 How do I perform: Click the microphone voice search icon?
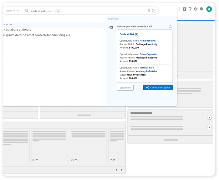tap(149, 11)
